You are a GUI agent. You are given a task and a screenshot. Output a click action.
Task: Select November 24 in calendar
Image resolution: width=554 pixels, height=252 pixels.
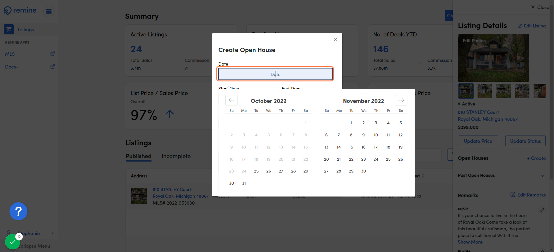(x=376, y=159)
